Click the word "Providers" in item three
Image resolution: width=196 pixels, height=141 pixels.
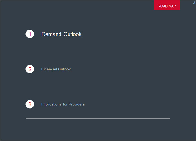coord(77,104)
